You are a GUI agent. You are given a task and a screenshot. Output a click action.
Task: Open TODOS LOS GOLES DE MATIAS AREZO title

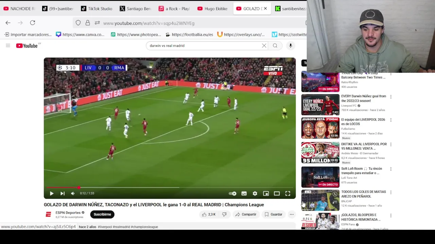coord(363,194)
